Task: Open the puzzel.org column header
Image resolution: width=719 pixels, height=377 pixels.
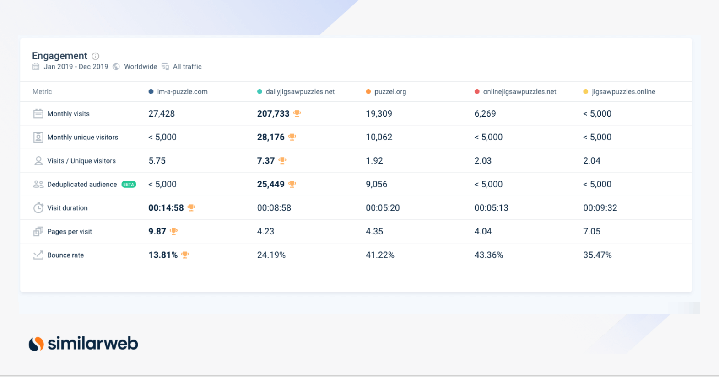Action: coord(390,92)
